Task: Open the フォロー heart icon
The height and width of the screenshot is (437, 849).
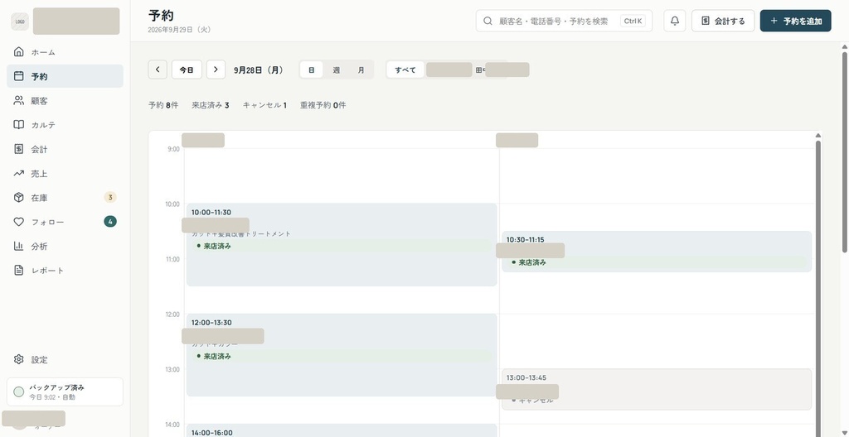Action: [x=19, y=222]
